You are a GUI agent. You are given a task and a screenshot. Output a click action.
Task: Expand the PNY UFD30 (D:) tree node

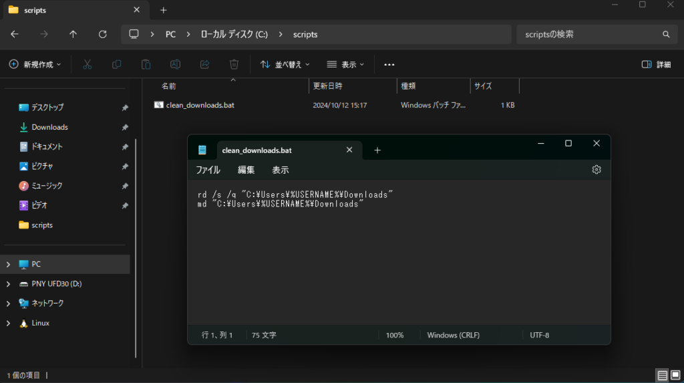tap(8, 284)
